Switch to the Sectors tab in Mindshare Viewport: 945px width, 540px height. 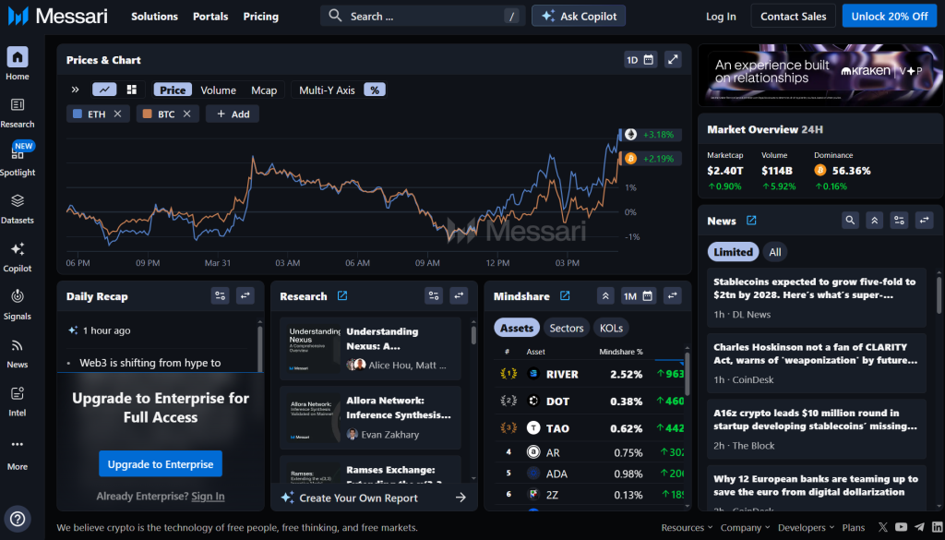click(x=567, y=328)
